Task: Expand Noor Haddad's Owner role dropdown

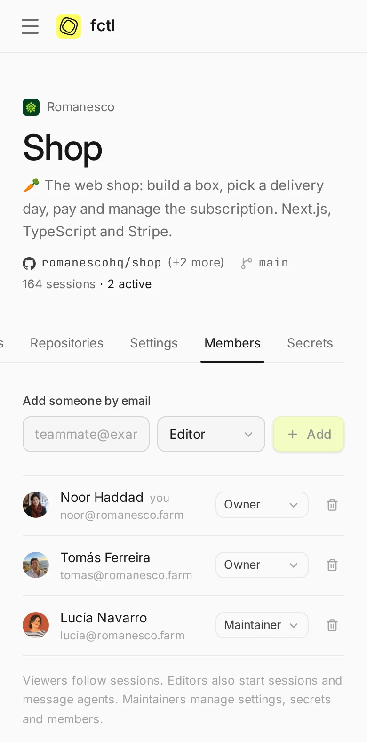Action: (262, 505)
